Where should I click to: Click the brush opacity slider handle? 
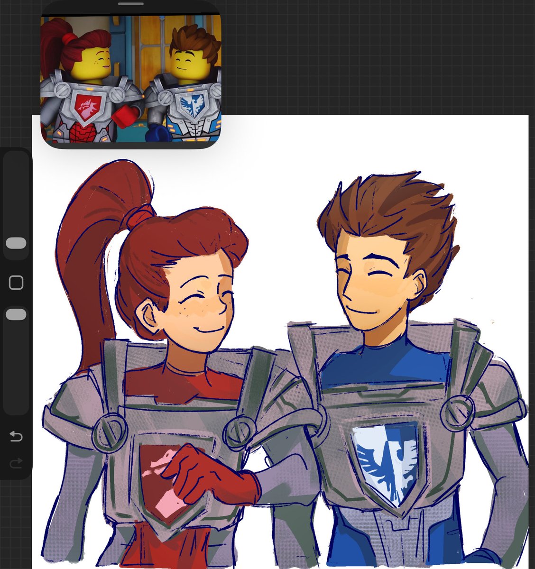pos(16,315)
